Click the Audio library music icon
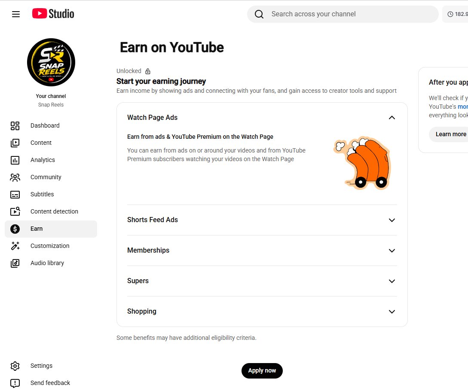The width and height of the screenshot is (468, 391). (x=15, y=263)
